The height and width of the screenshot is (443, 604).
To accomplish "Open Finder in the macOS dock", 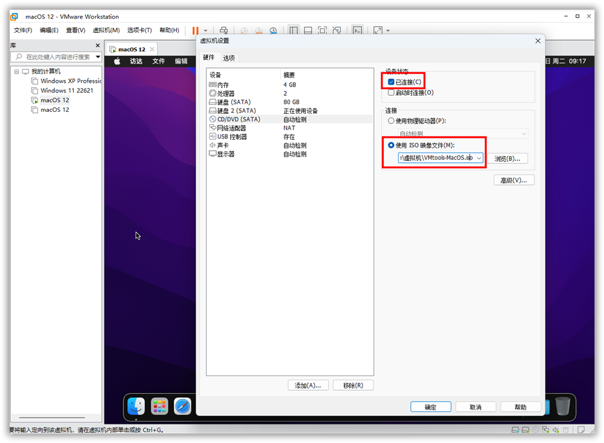I will [136, 406].
